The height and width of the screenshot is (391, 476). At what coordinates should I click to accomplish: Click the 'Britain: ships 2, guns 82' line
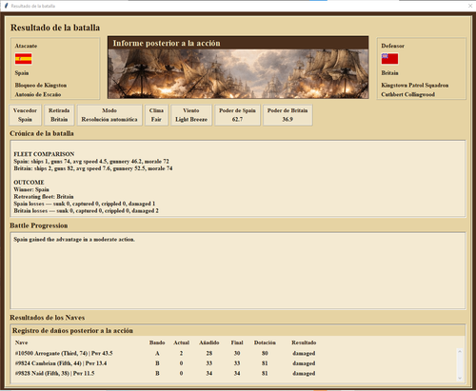tap(93, 168)
